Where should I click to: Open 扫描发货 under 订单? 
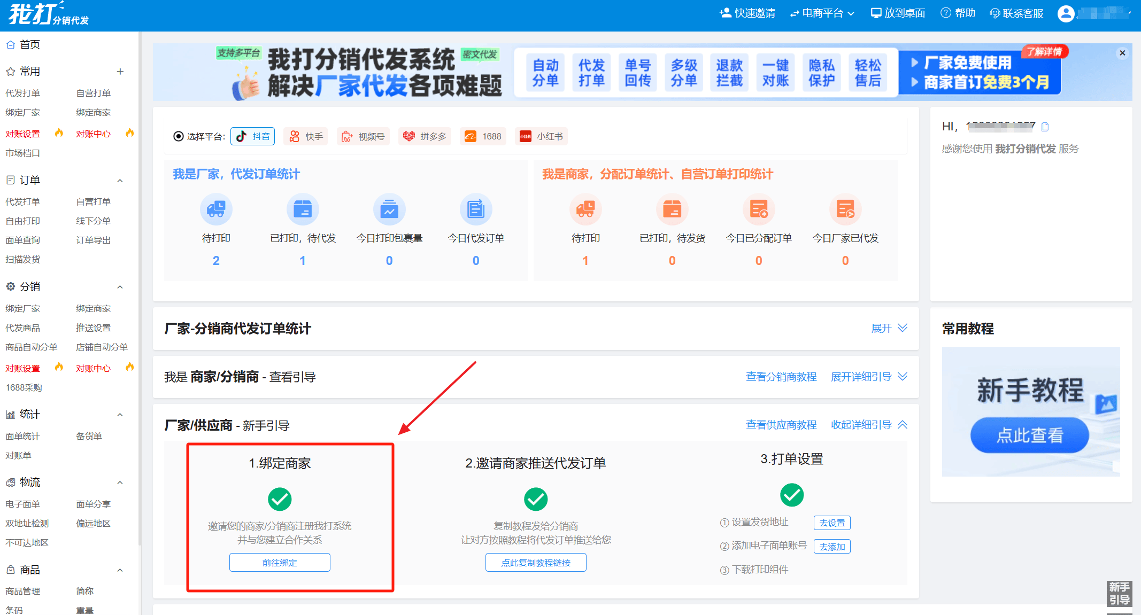pyautogui.click(x=23, y=259)
